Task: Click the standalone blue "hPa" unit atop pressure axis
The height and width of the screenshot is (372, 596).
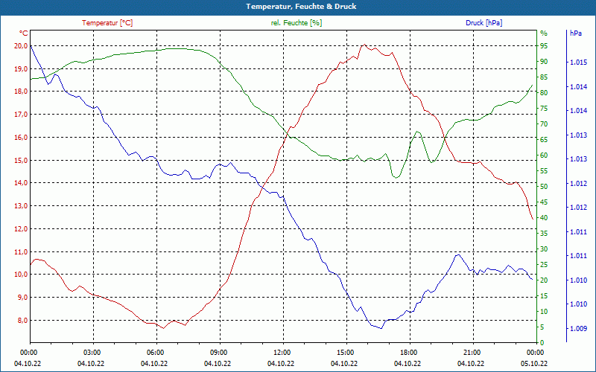Action: (x=576, y=33)
